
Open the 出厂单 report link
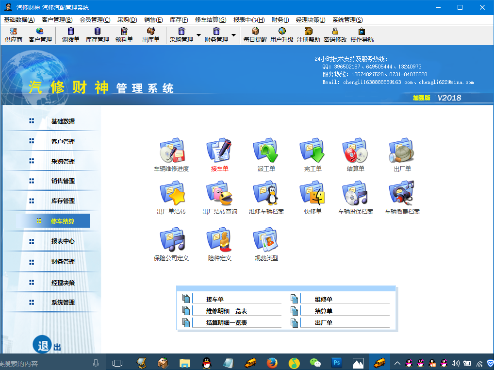(324, 323)
